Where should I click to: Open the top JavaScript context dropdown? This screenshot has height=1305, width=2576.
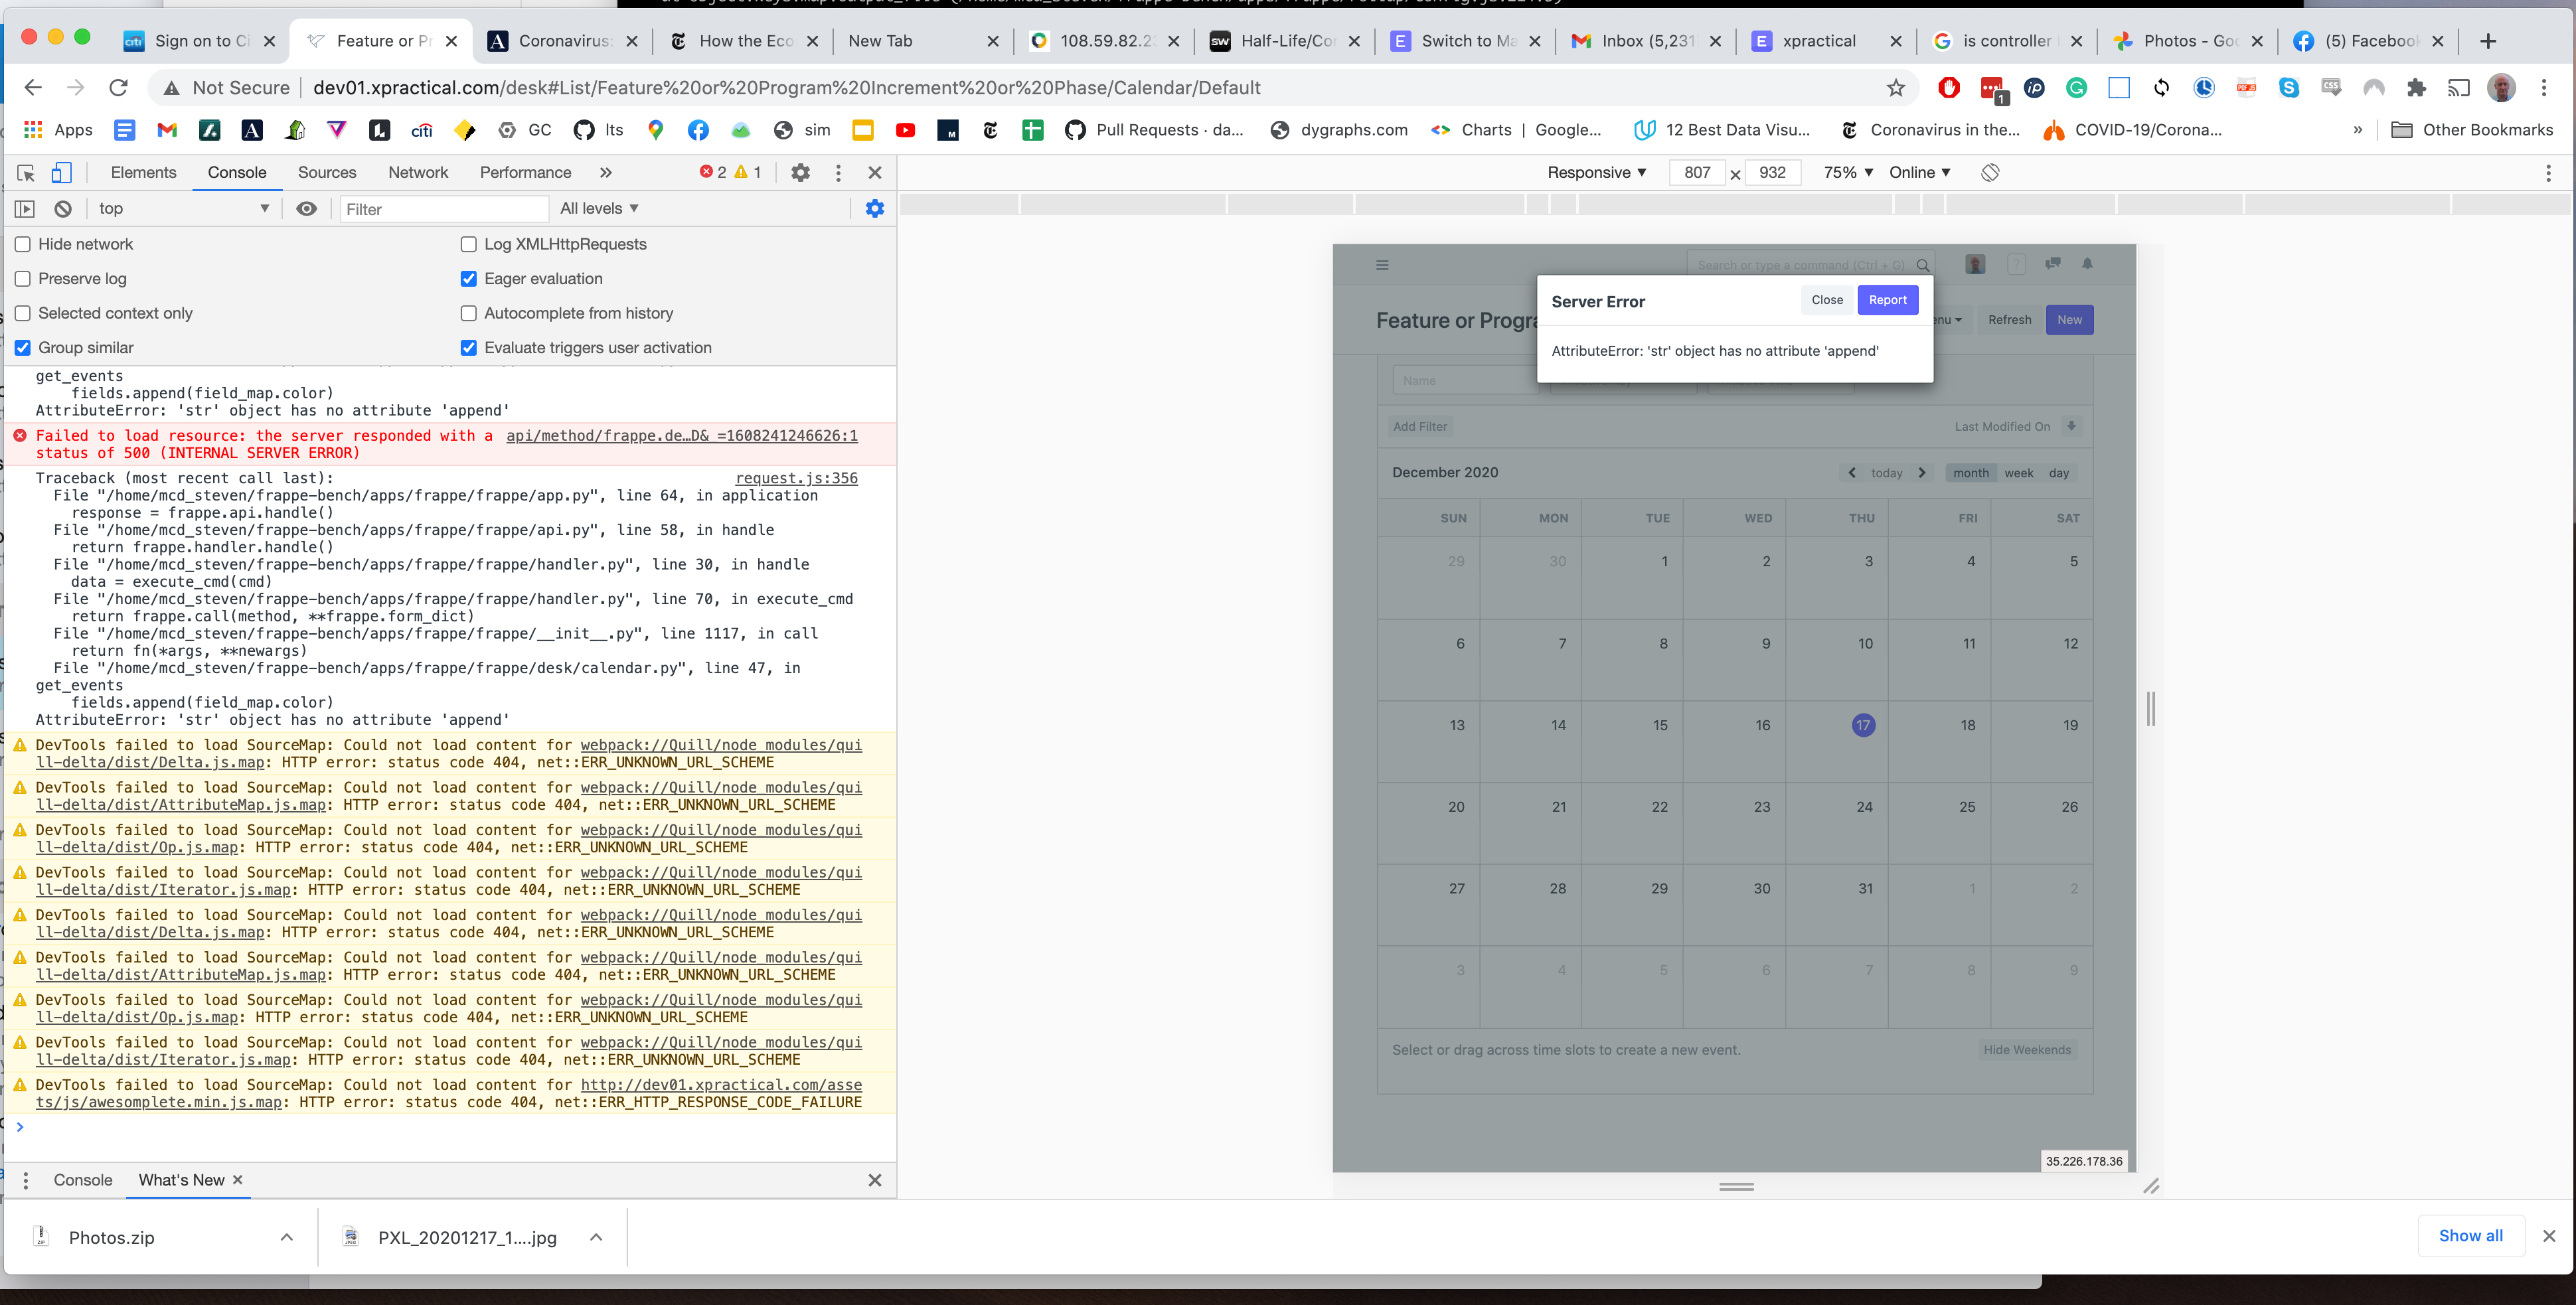[x=184, y=208]
